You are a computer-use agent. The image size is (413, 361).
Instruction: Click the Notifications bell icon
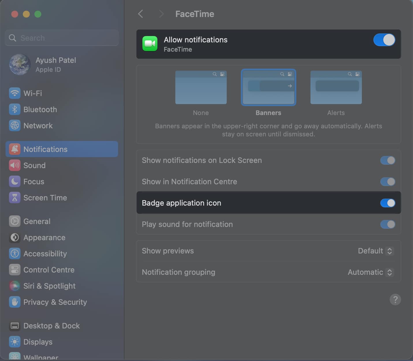[x=15, y=149]
